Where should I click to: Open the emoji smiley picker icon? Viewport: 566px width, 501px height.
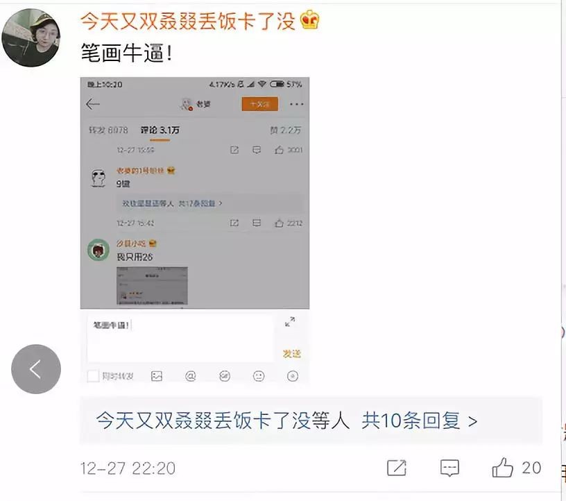coord(259,376)
